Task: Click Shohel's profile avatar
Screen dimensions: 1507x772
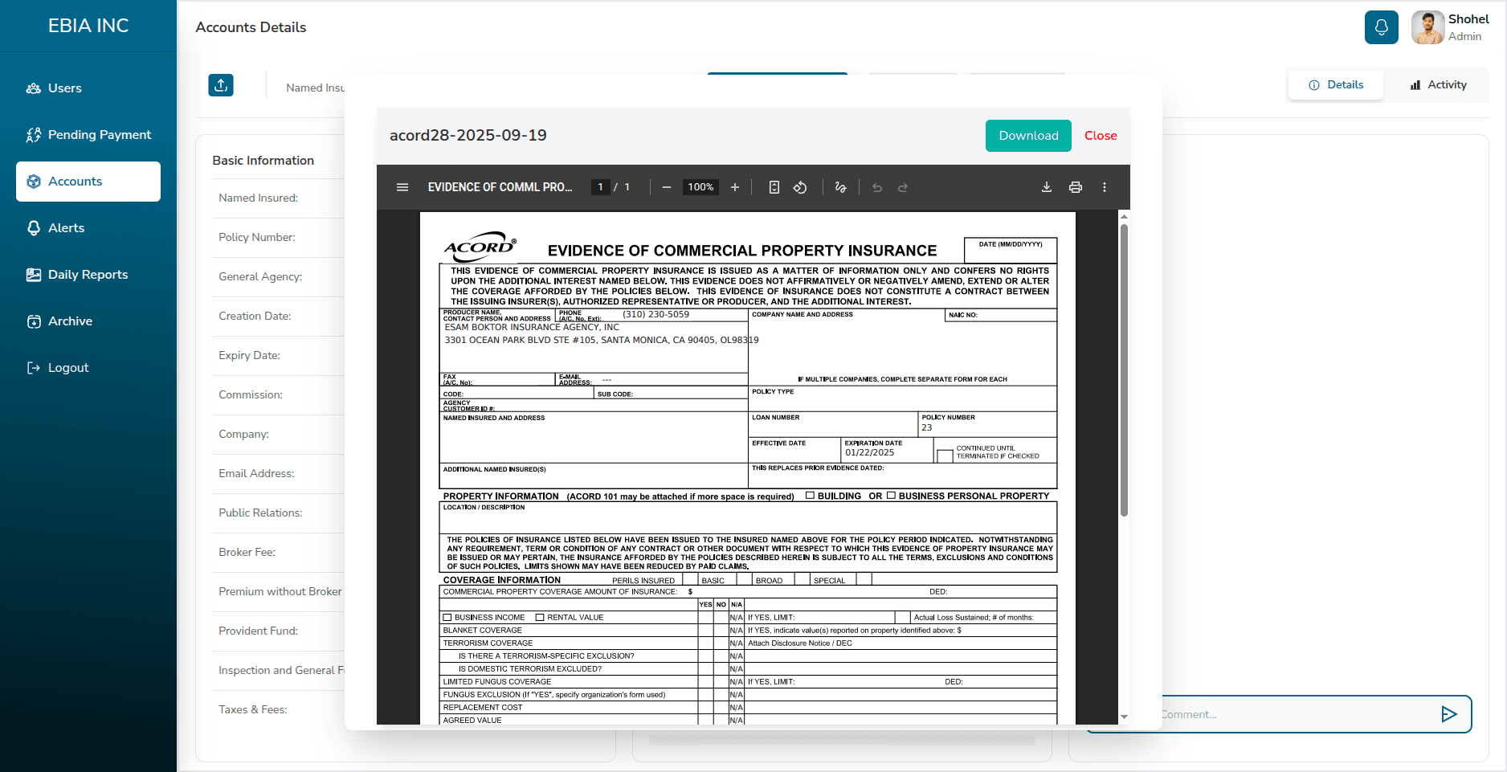Action: [1427, 27]
